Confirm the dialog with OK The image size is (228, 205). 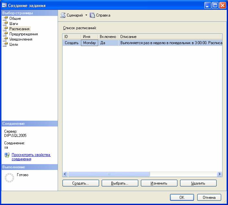(x=182, y=197)
